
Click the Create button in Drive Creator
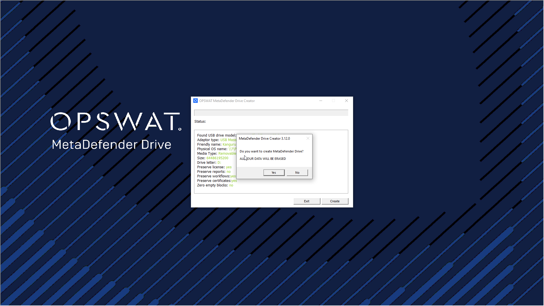[x=335, y=201]
